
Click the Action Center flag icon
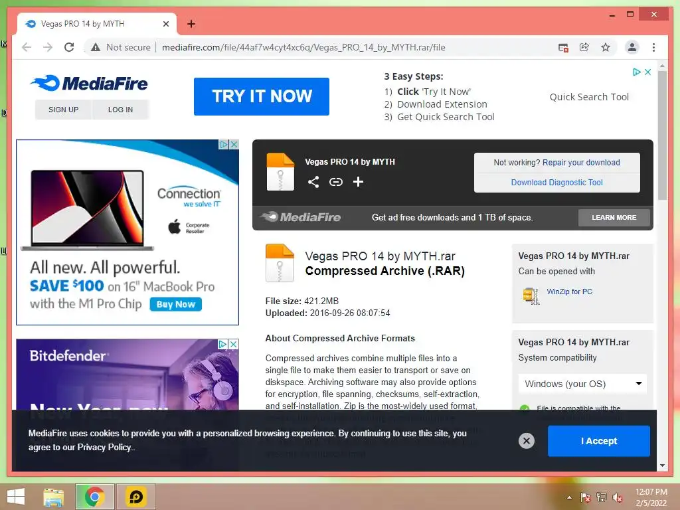586,497
